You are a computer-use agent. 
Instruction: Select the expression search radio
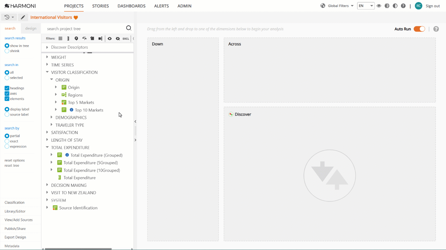pos(7,147)
